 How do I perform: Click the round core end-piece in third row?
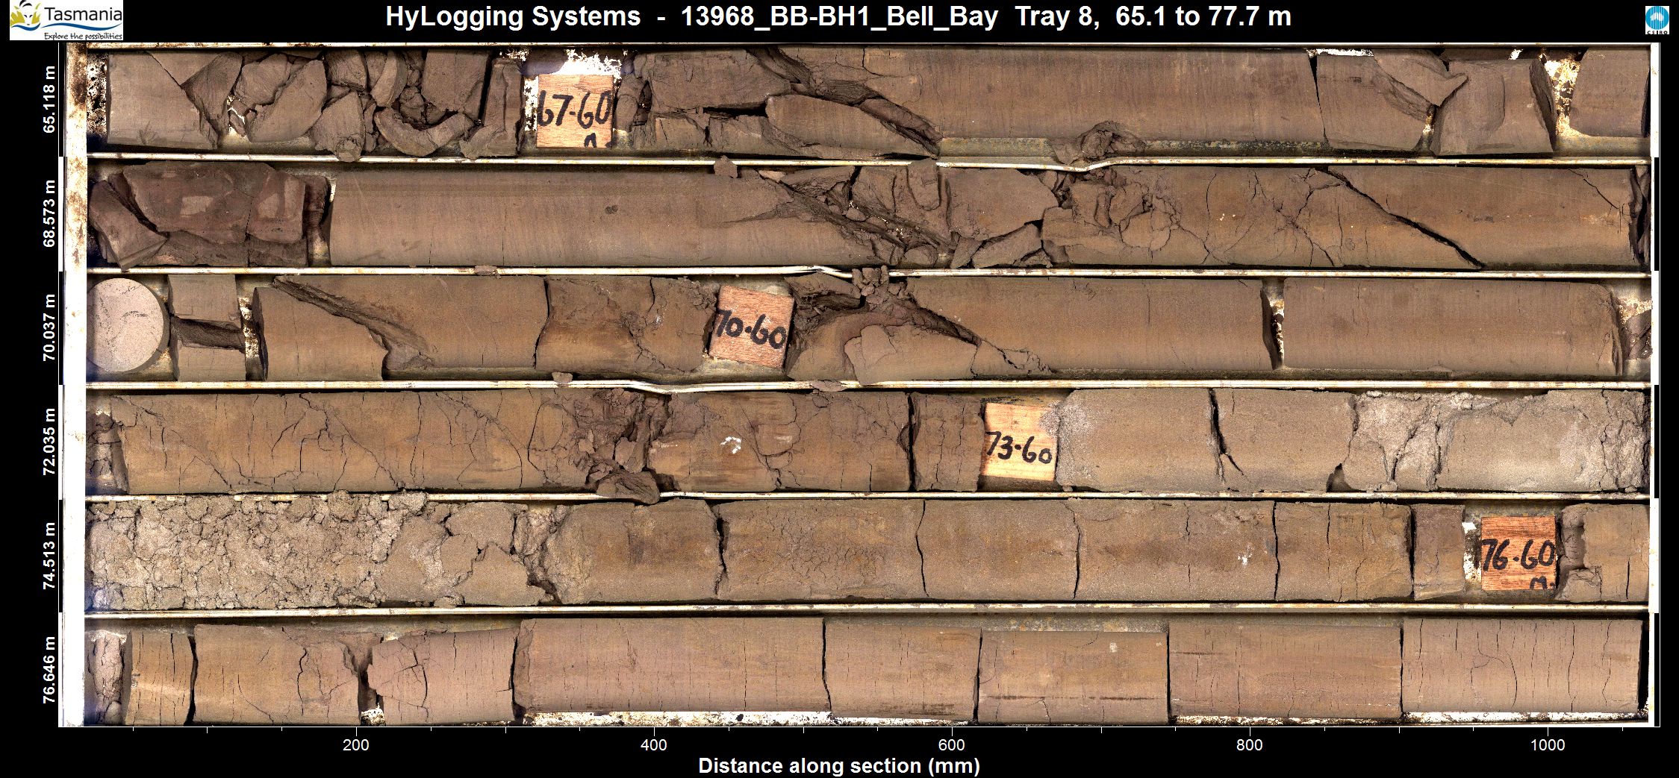(125, 325)
